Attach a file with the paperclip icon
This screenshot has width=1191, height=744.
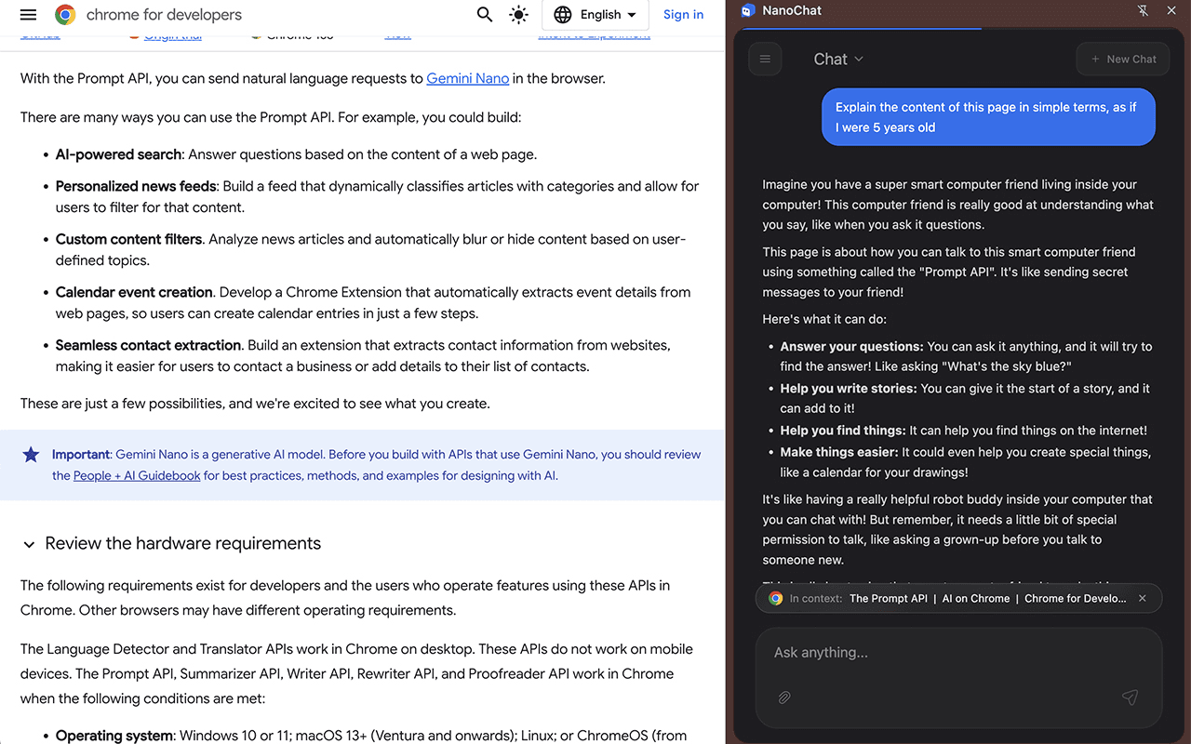pyautogui.click(x=784, y=697)
